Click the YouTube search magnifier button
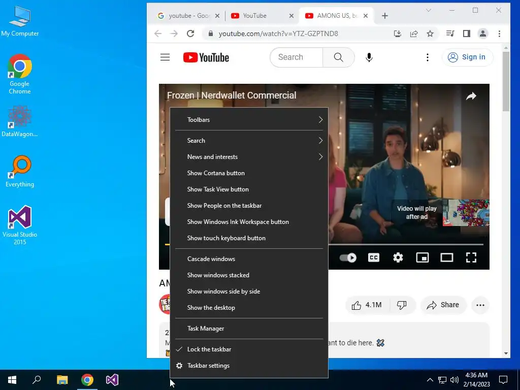 tap(339, 57)
